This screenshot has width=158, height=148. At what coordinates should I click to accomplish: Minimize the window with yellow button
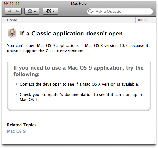[x=12, y=4]
